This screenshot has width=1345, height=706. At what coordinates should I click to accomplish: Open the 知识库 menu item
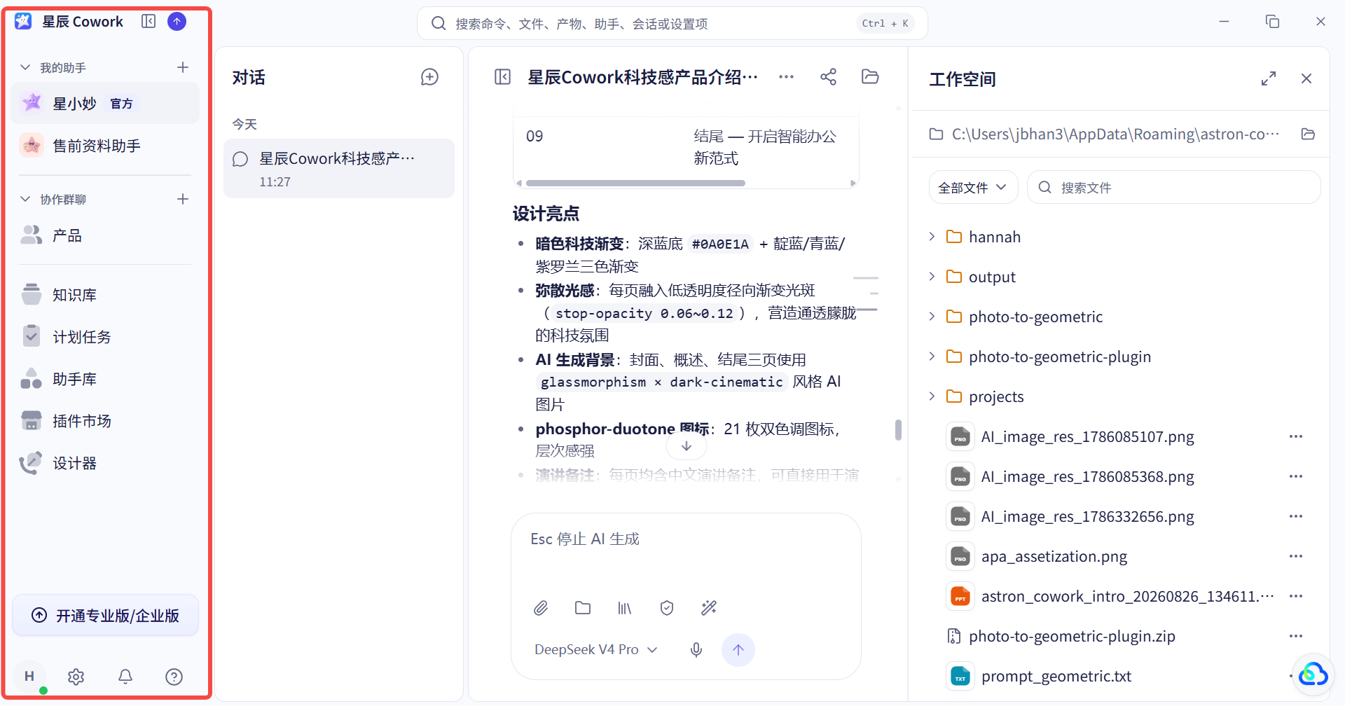point(105,295)
